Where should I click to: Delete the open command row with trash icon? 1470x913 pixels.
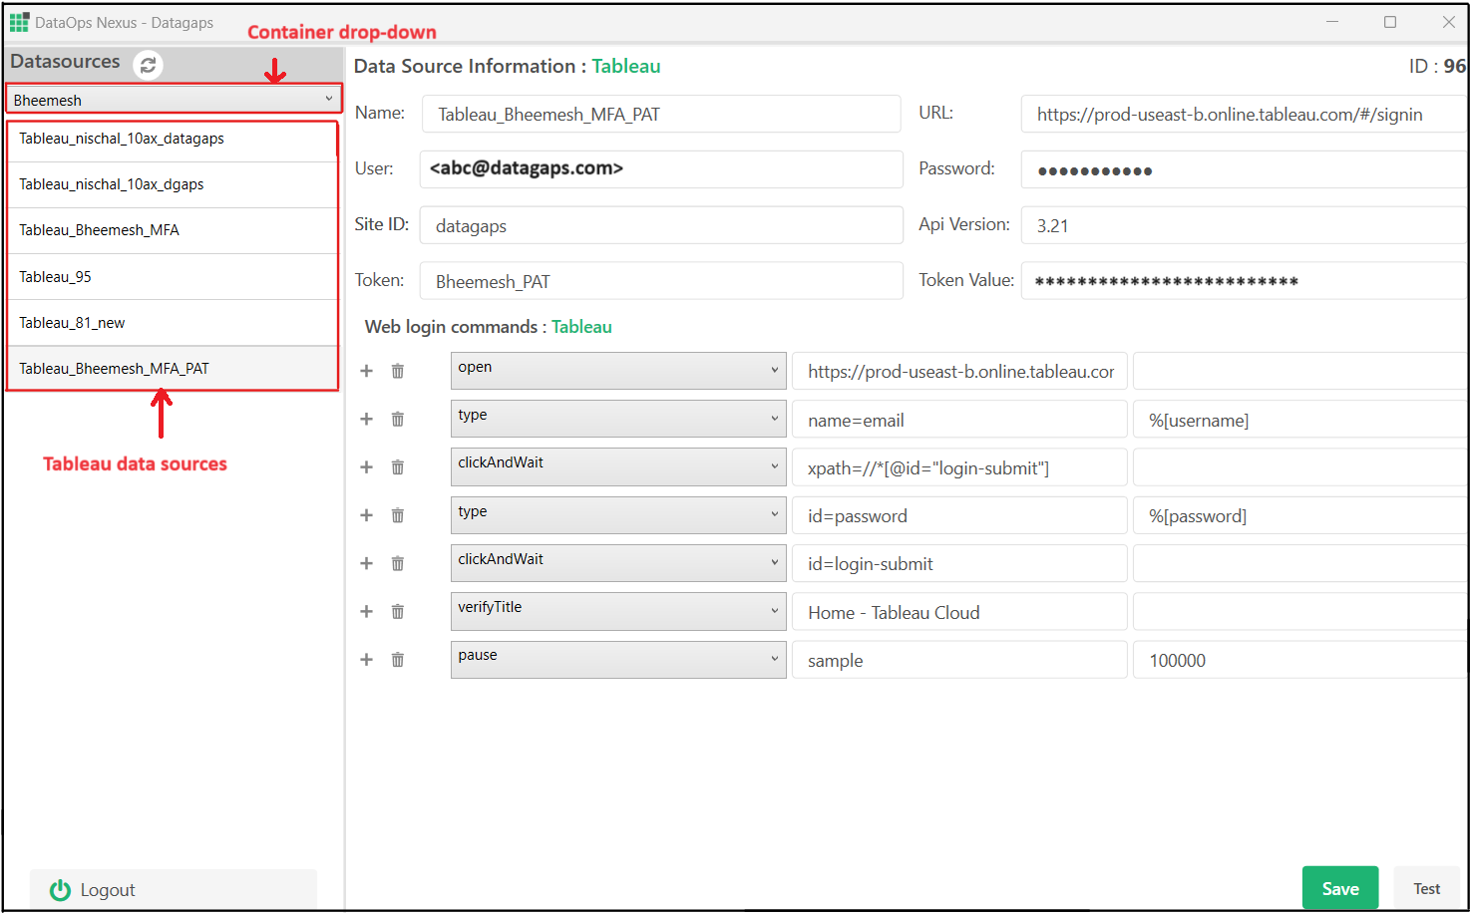click(x=398, y=371)
